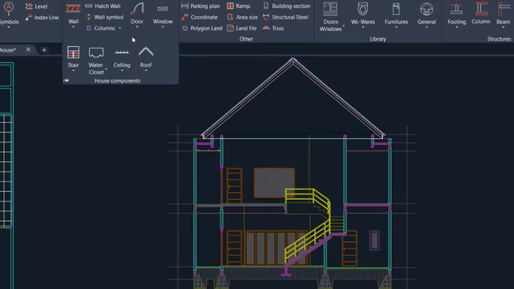Viewport: 514px width, 289px height.
Task: Click the Level tool
Action: (36, 6)
